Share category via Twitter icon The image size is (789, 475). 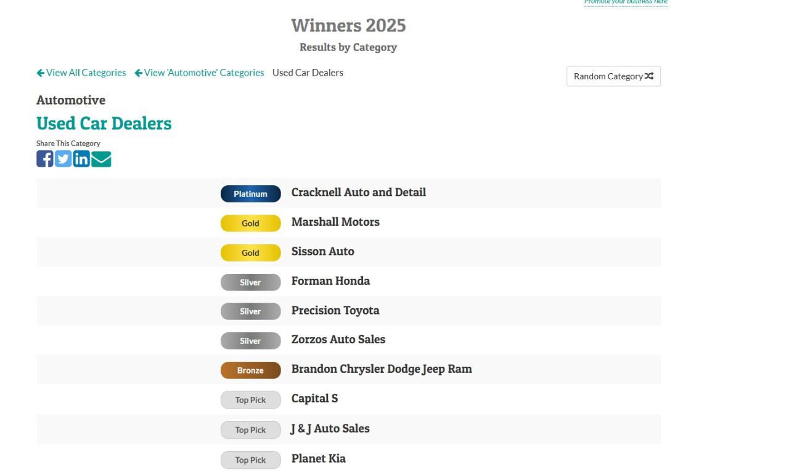pyautogui.click(x=63, y=159)
